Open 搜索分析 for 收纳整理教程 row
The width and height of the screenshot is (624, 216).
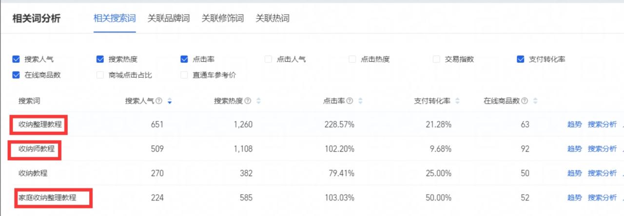pos(602,124)
